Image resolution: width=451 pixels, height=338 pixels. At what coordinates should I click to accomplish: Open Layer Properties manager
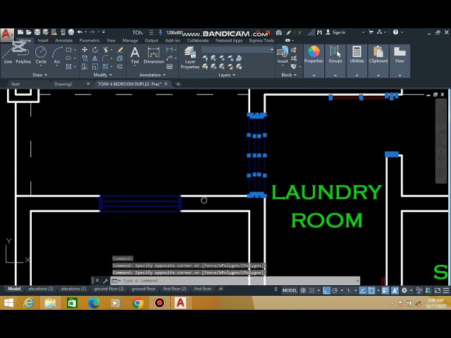[x=190, y=56]
